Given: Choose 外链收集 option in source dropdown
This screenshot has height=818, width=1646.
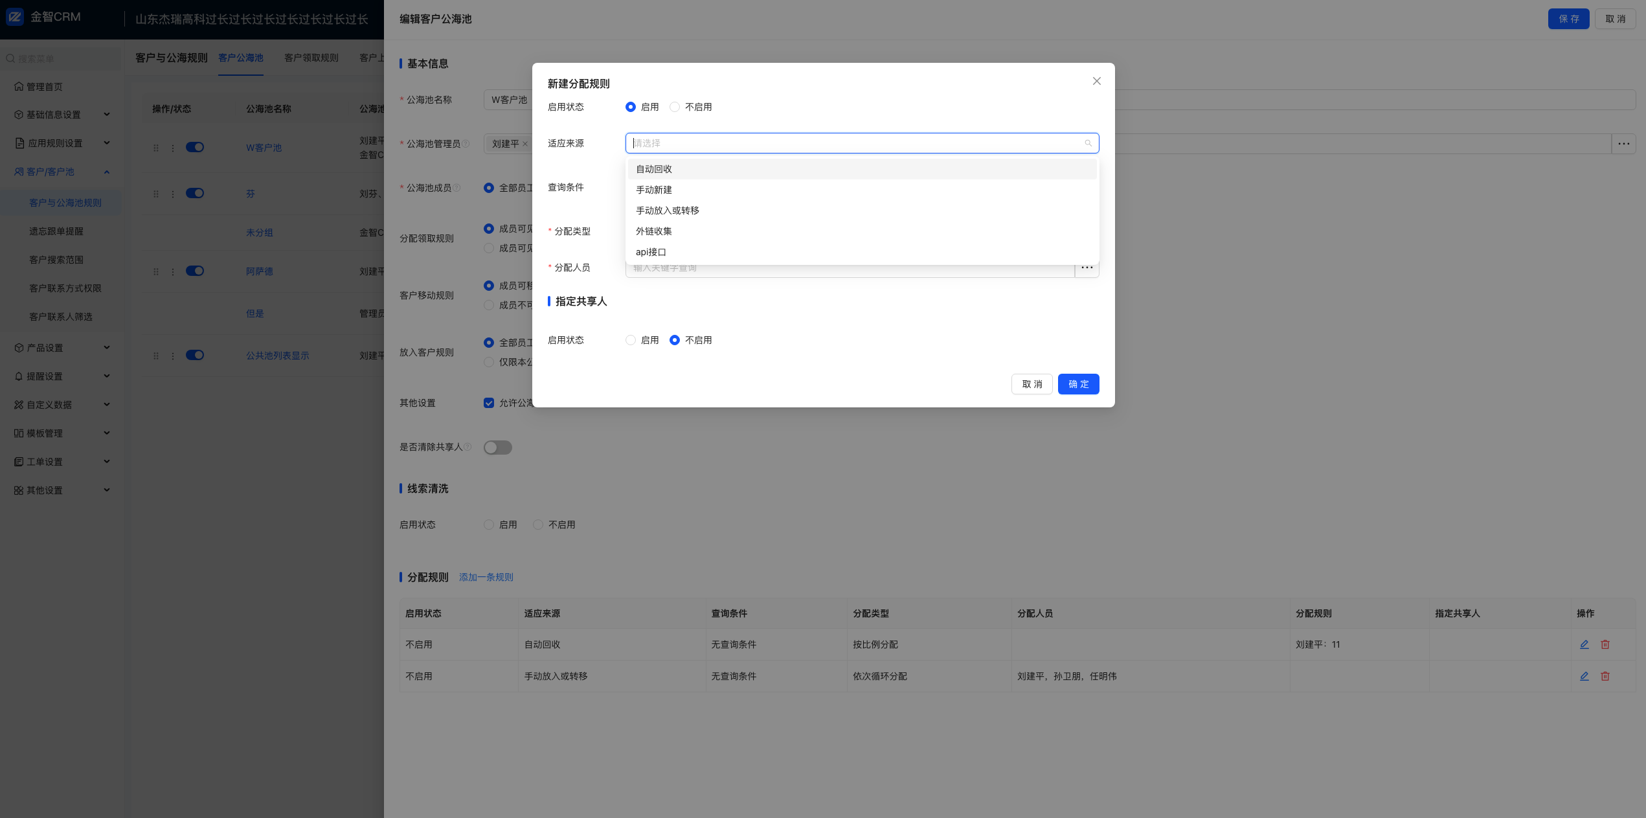Looking at the screenshot, I should point(654,231).
